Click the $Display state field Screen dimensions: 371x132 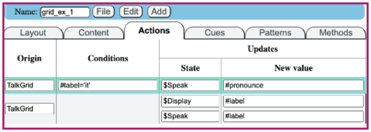pos(191,101)
